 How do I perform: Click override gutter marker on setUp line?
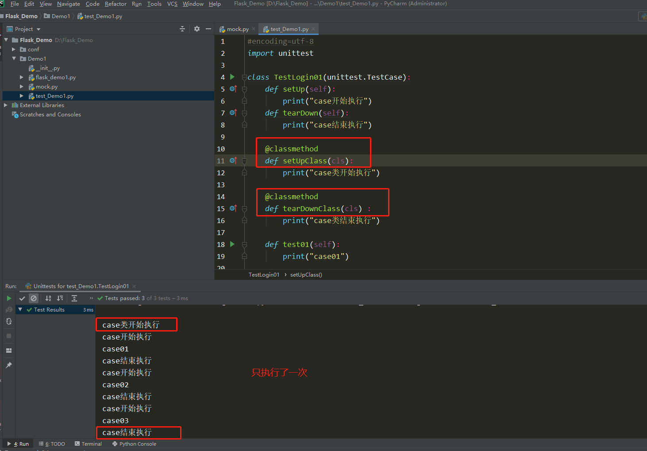click(233, 89)
